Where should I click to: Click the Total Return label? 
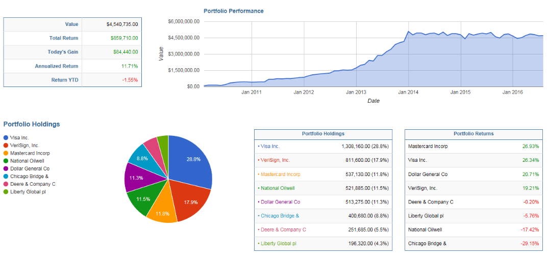pos(64,38)
